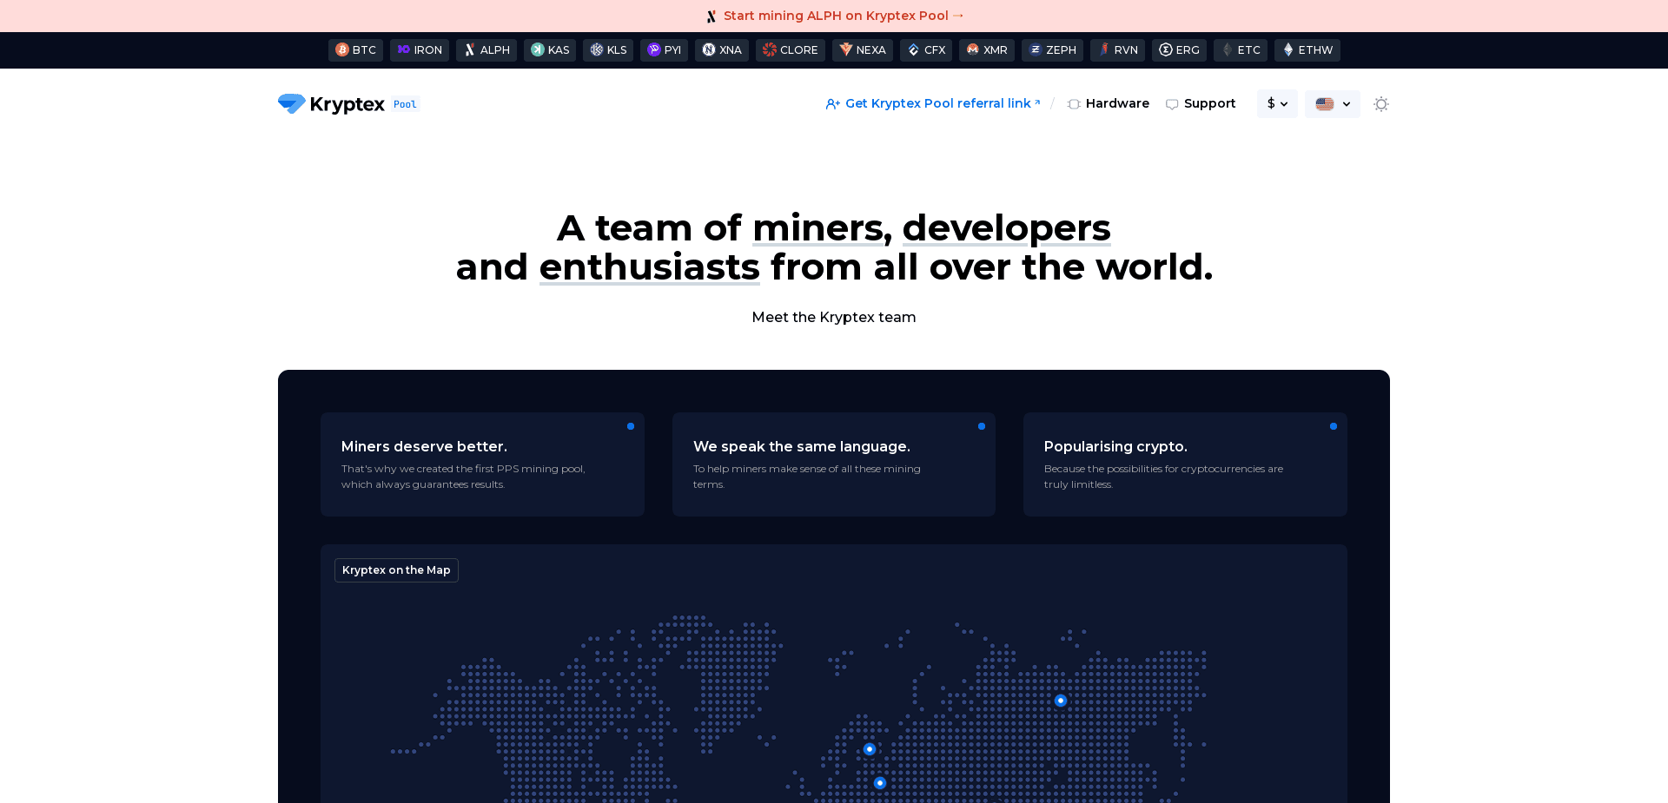Click the ETHW Ethereum coin icon
The width and height of the screenshot is (1668, 803).
[1287, 50]
